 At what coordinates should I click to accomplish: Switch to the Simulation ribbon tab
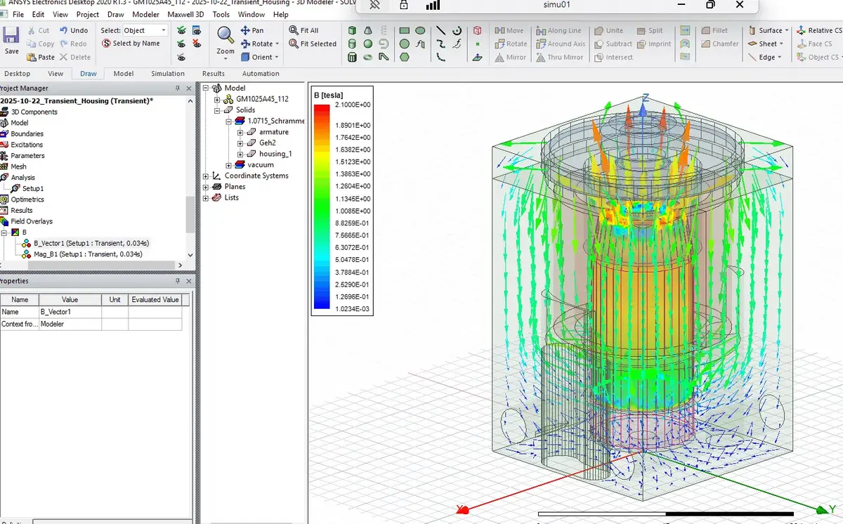(168, 73)
